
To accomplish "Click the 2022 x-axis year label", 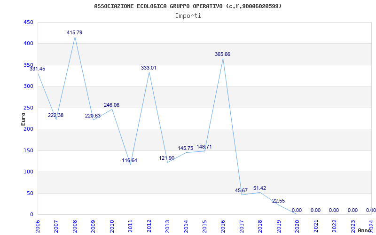I will [334, 226].
